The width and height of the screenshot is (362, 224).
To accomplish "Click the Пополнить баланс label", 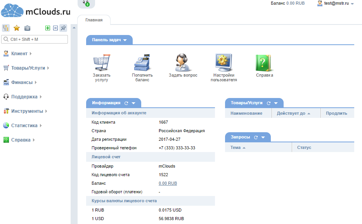I will 142,77.
